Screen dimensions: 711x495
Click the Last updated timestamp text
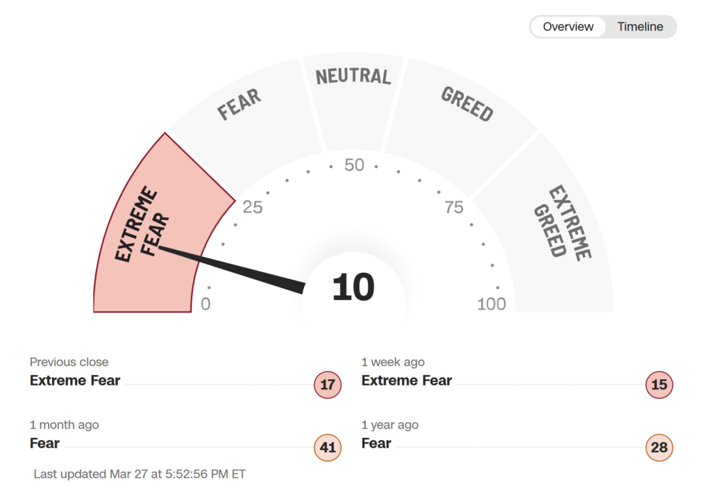point(140,474)
